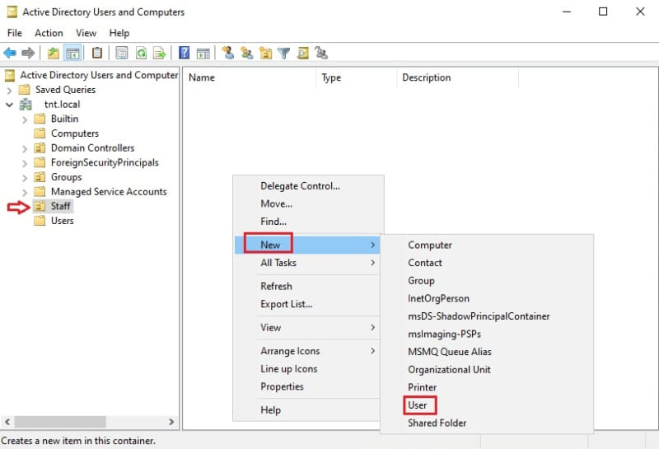Select the Staff OU in tree
659x449 pixels.
[x=61, y=206]
